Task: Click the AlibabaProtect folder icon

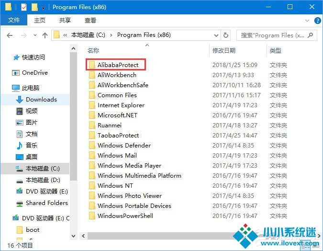Action: coord(92,65)
